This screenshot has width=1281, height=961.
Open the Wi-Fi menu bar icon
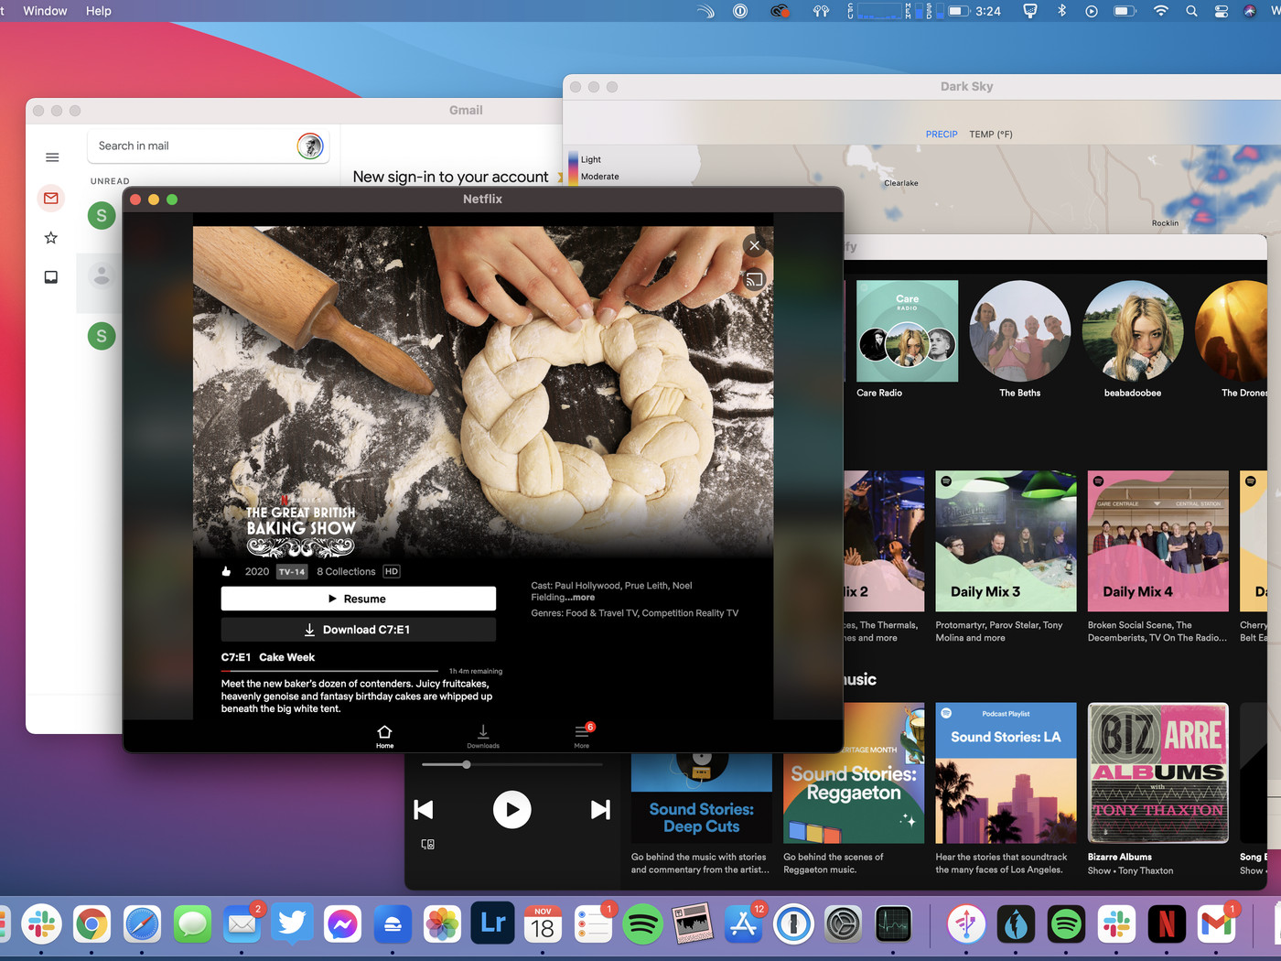pyautogui.click(x=1160, y=11)
